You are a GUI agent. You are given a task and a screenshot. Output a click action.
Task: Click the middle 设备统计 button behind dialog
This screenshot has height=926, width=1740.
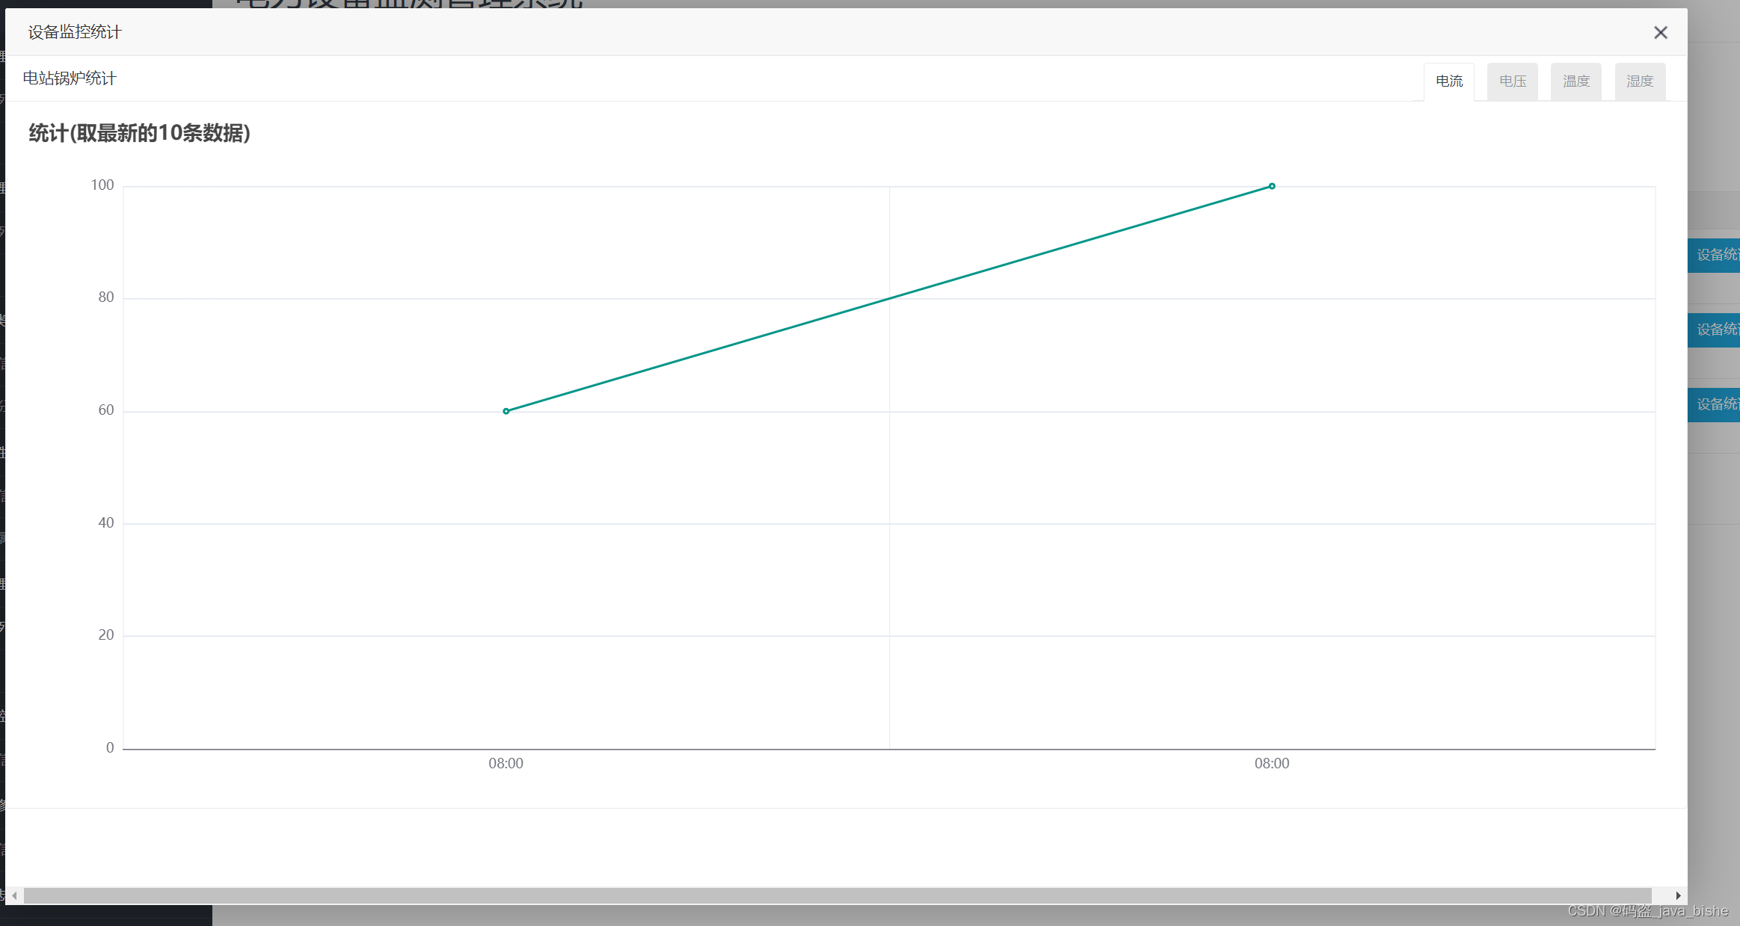coord(1714,330)
